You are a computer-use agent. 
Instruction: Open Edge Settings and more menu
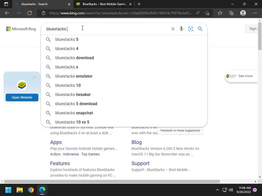click(x=255, y=13)
